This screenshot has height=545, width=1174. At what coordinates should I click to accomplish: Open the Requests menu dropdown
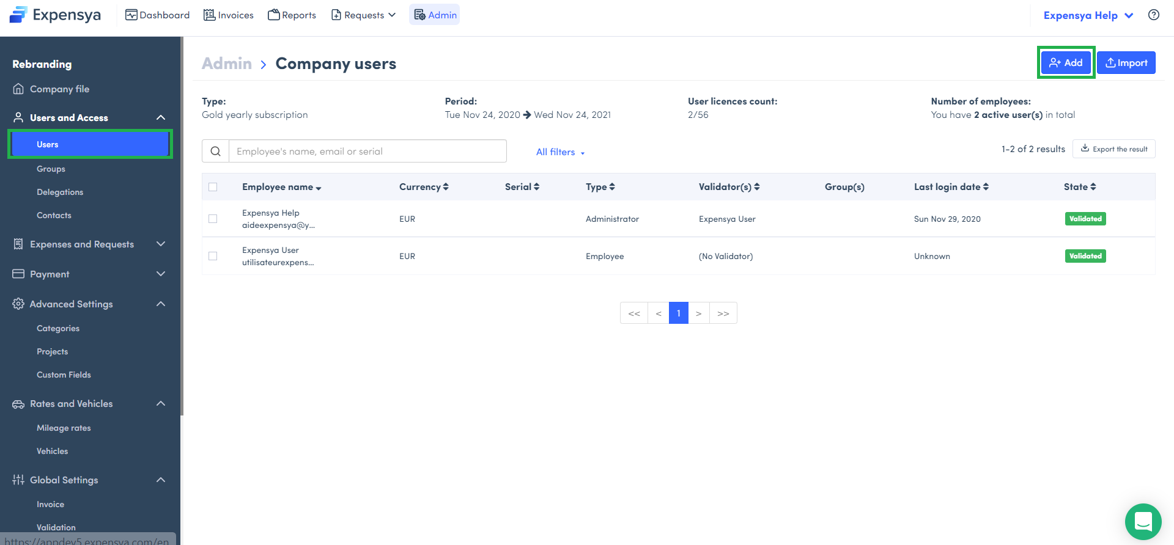pyautogui.click(x=364, y=15)
